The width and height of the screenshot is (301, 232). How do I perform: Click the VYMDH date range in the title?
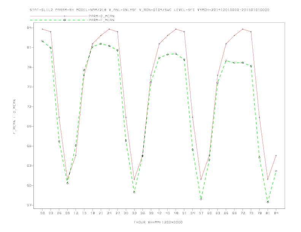(x=233, y=10)
